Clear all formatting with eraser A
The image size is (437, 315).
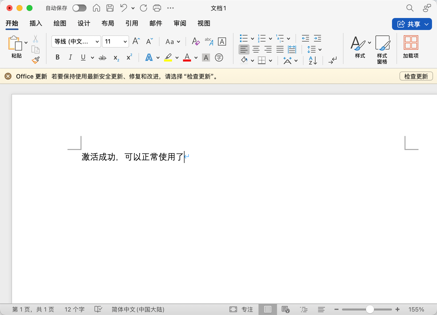pyautogui.click(x=196, y=41)
